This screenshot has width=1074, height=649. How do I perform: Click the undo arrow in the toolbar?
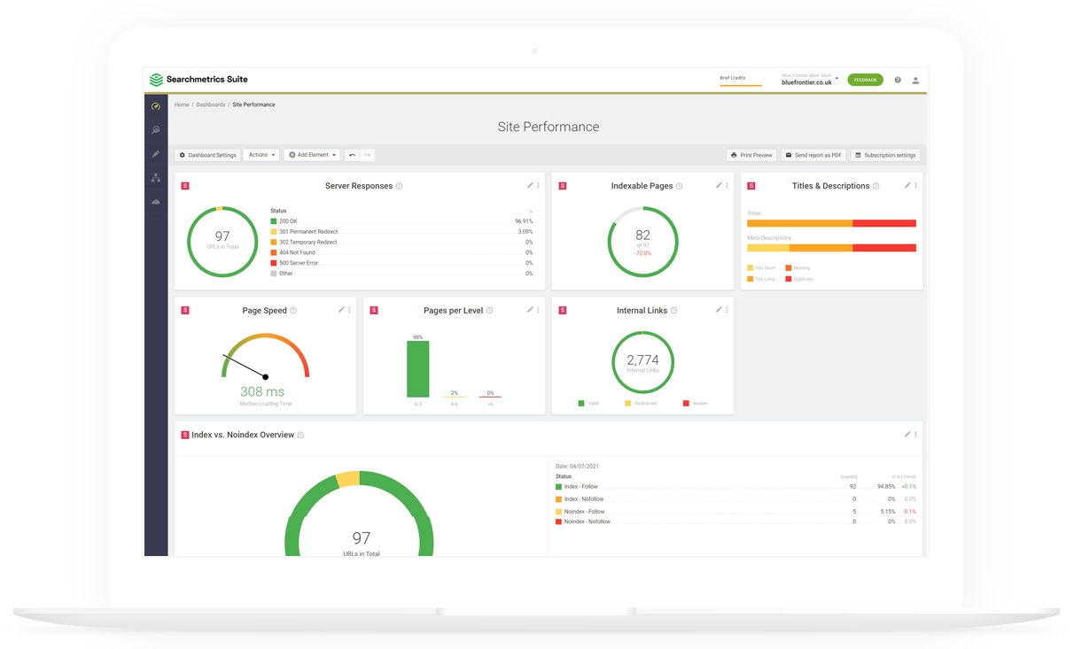point(352,155)
